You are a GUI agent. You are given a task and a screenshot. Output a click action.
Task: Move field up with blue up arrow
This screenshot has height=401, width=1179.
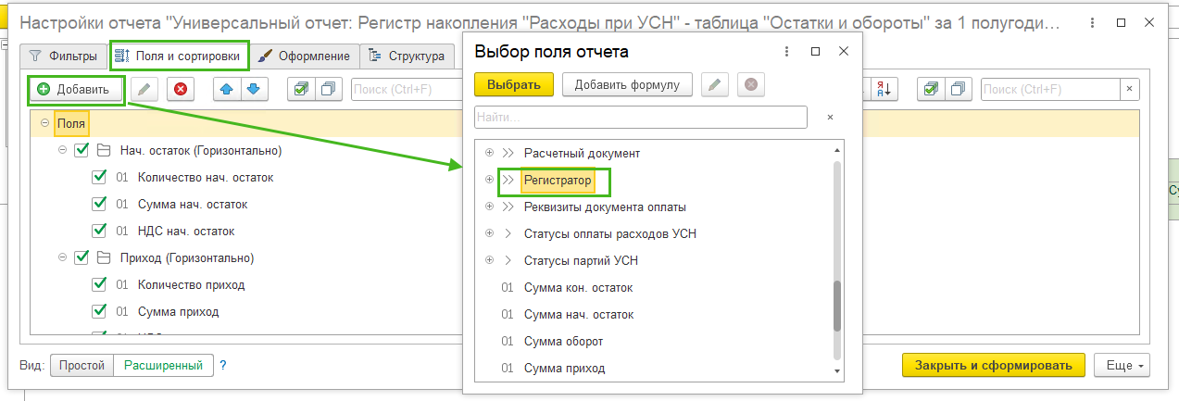[228, 89]
